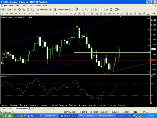Switch to Line Chart display icon
This screenshot has height=118, width=157.
click(82, 9)
